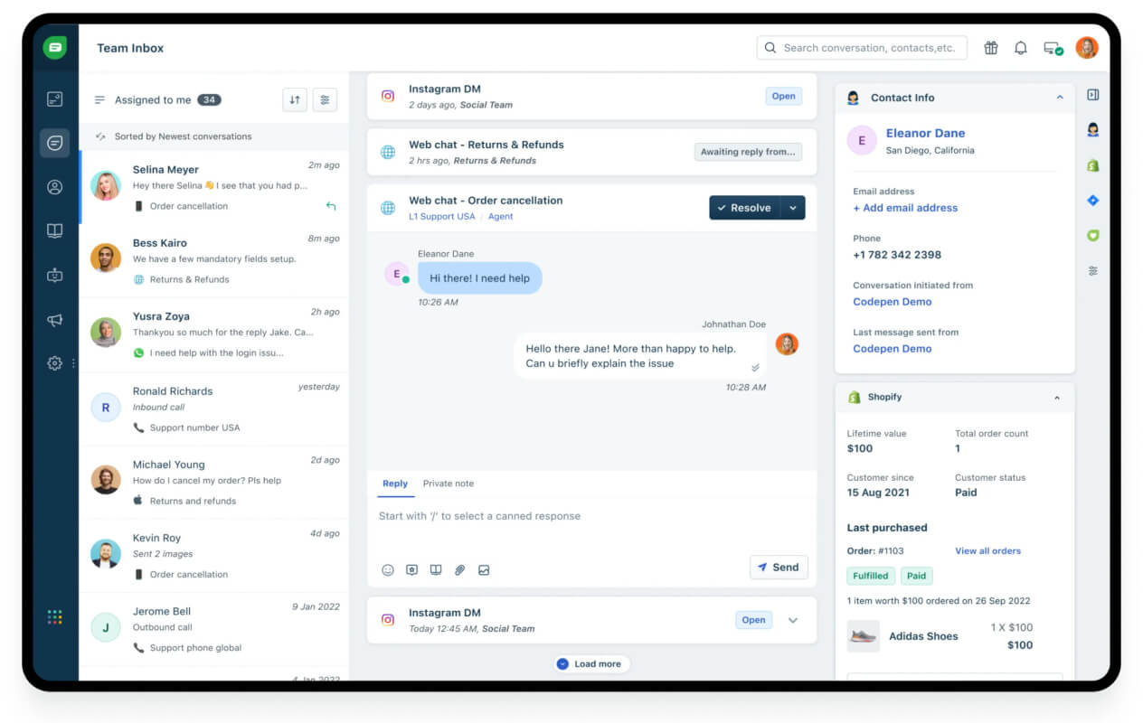Open Michael Young's conversation
Image resolution: width=1143 pixels, height=723 pixels.
tap(214, 482)
